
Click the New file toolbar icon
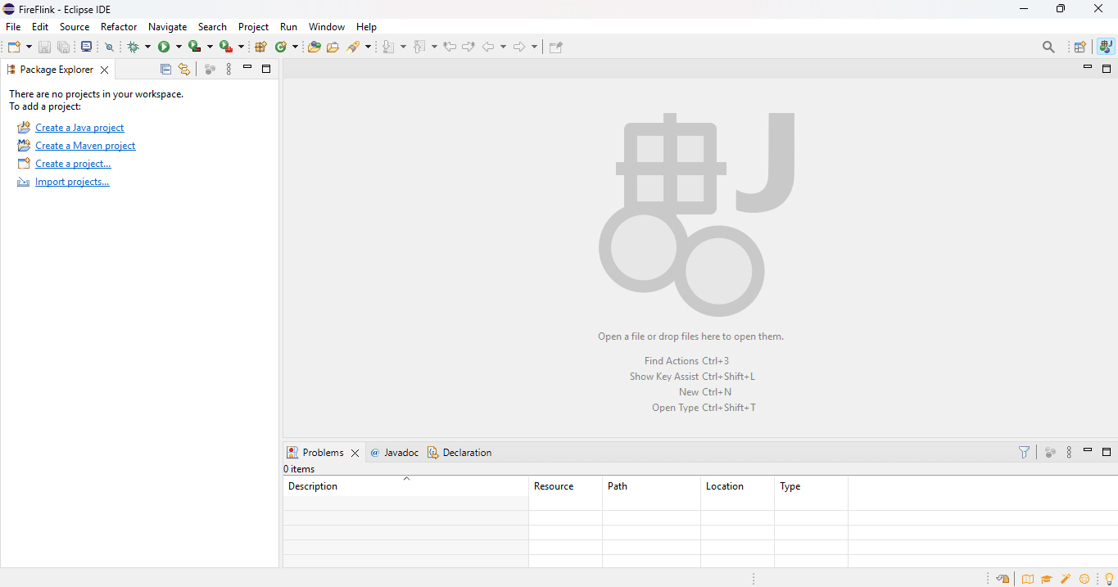point(14,47)
